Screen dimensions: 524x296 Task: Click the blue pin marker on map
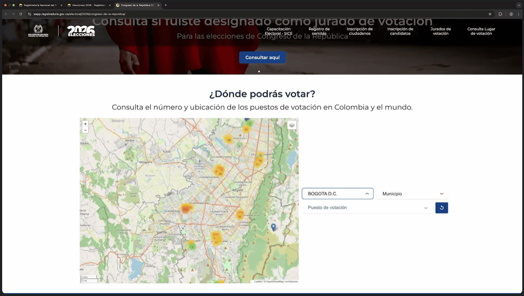(x=273, y=226)
